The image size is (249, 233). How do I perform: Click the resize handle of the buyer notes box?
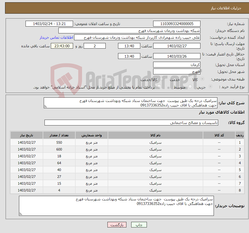(21, 214)
